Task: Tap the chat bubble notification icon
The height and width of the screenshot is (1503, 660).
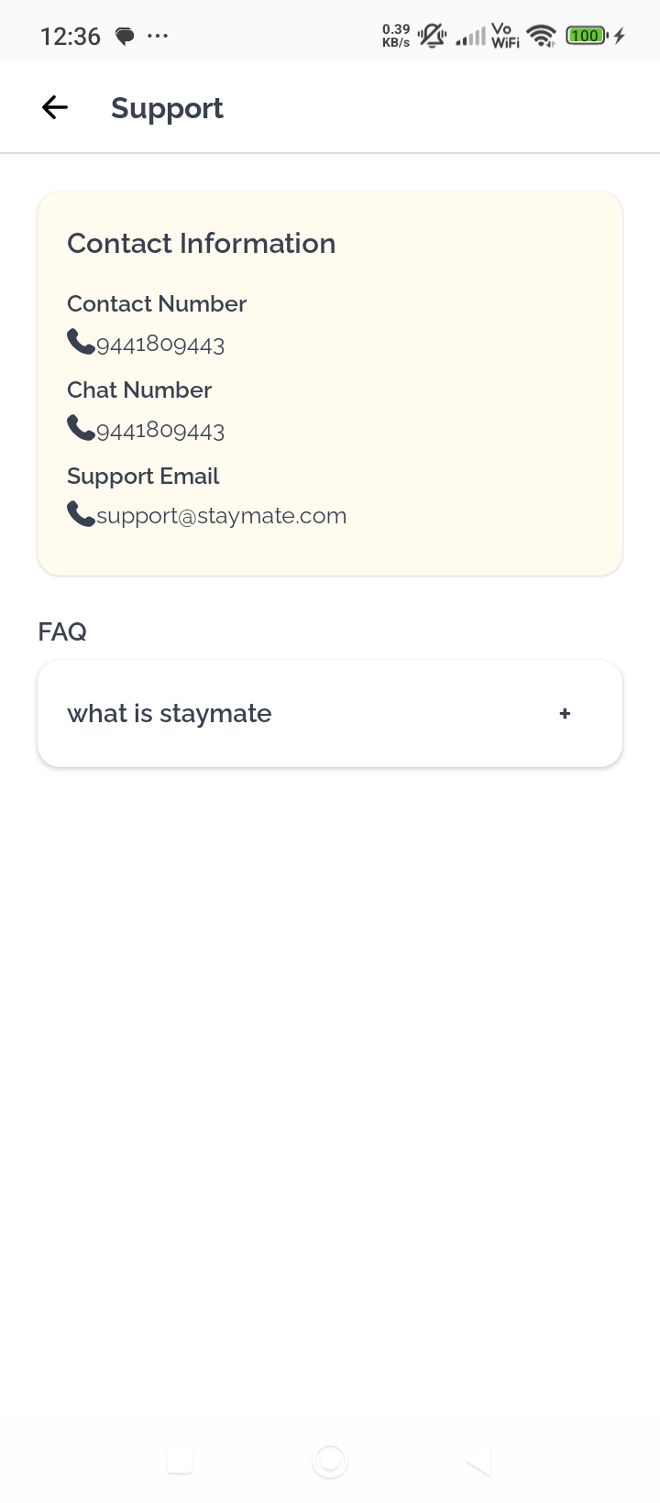Action: point(125,36)
